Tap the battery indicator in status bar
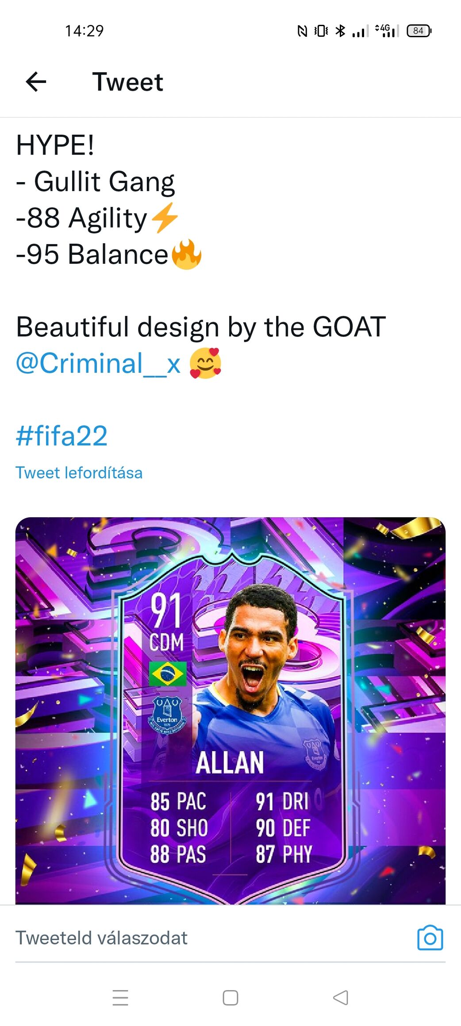The width and height of the screenshot is (461, 1026). point(419,31)
